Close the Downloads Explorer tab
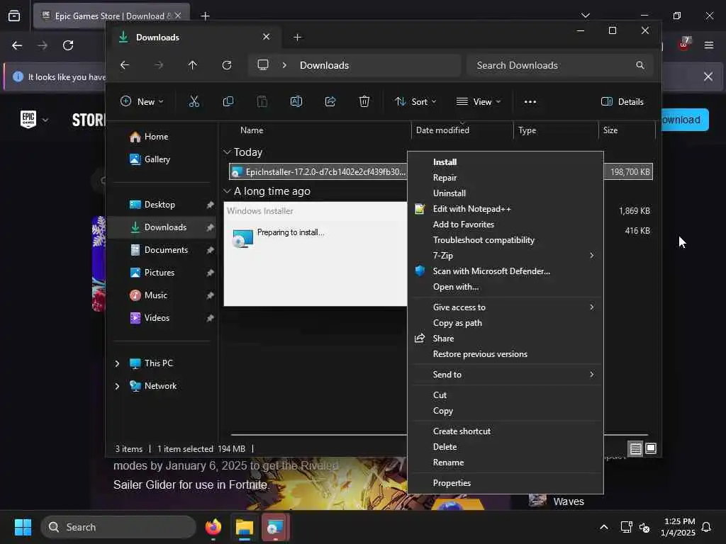This screenshot has width=726, height=544. coord(267,37)
